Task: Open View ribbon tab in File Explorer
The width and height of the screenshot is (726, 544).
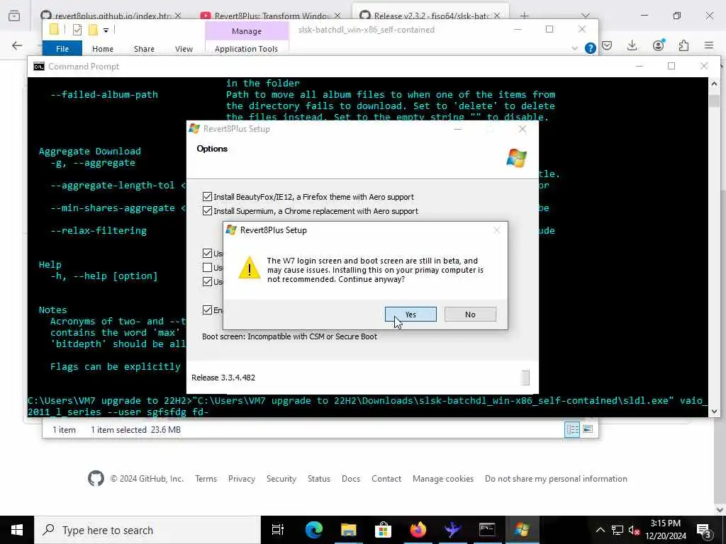Action: pyautogui.click(x=184, y=49)
